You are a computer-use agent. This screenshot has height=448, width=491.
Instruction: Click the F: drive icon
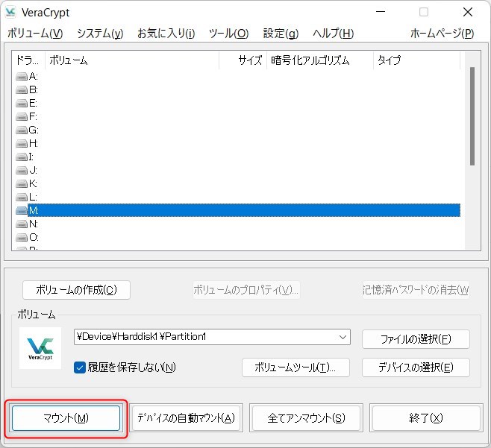pos(22,117)
